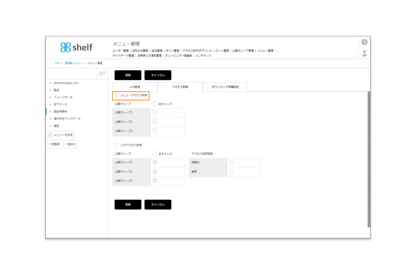Click the 一括出力 button
Viewport: 416px width, 260px height.
click(x=71, y=144)
